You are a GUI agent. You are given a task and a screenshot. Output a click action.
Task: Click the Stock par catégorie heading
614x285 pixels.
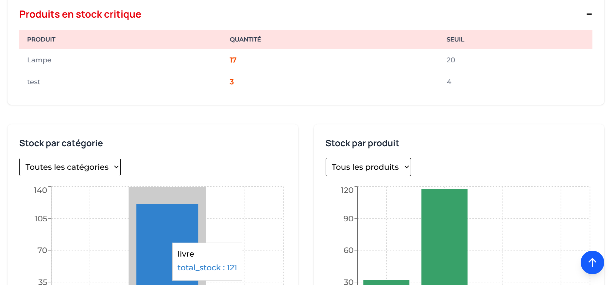tap(61, 143)
